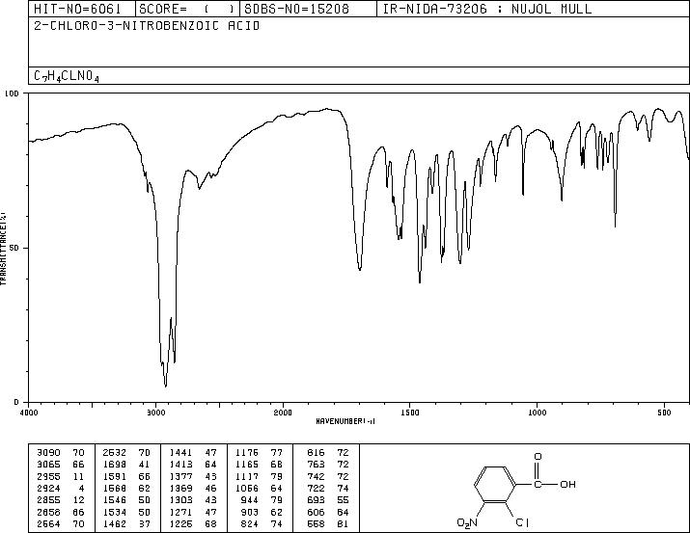690x533 pixels.
Task: Click peak table entry 763
Action: tap(316, 465)
